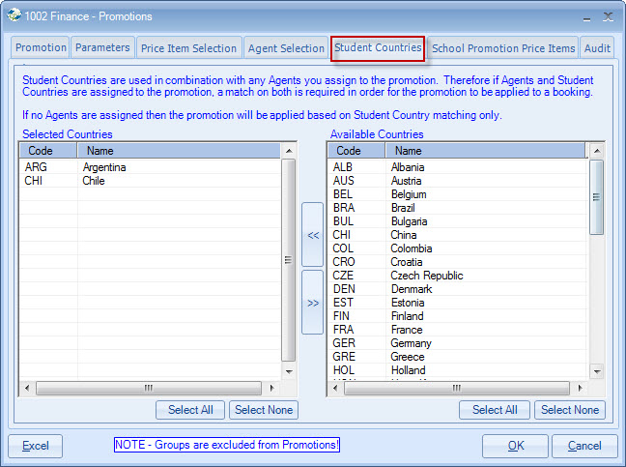Viewport: 626px width, 467px height.
Task: Select Argentina in Selected Countries list
Action: 104,167
